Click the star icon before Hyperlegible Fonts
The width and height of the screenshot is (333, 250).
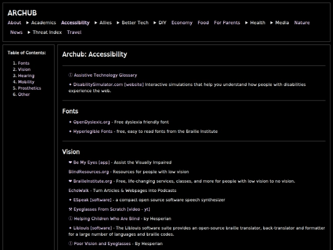click(x=70, y=131)
